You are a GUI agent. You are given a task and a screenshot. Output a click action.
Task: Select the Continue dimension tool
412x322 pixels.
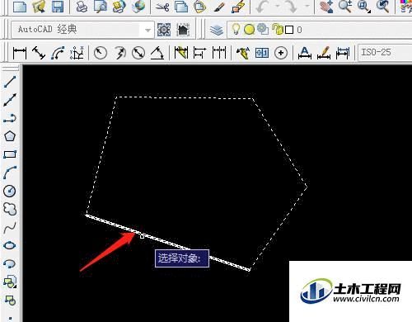click(219, 53)
